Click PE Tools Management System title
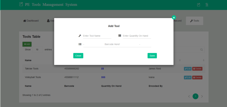 click(51, 5)
